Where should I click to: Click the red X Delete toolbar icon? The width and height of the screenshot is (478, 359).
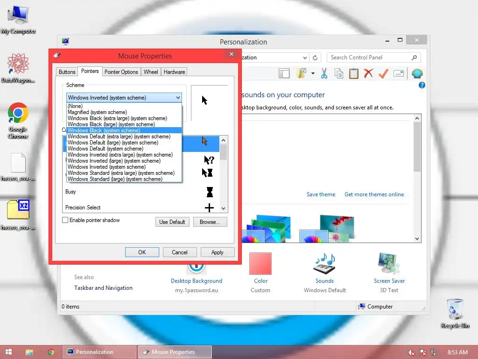(x=369, y=73)
